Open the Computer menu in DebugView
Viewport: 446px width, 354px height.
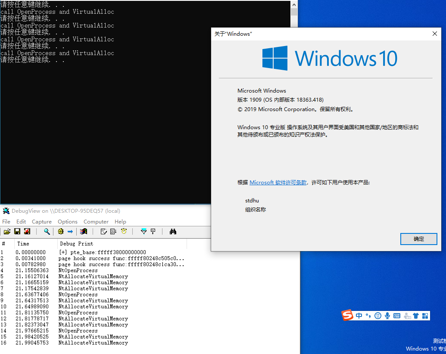click(x=96, y=221)
